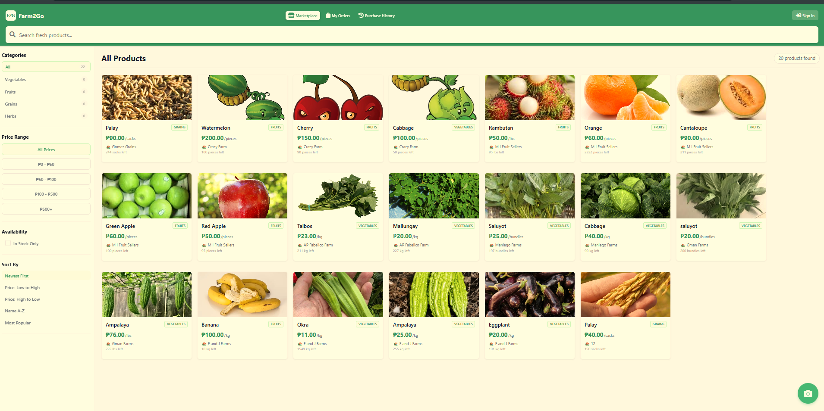Click the GRAINS tag on ₱90.00 Palay
Screen dimensions: 824x411
tap(179, 127)
